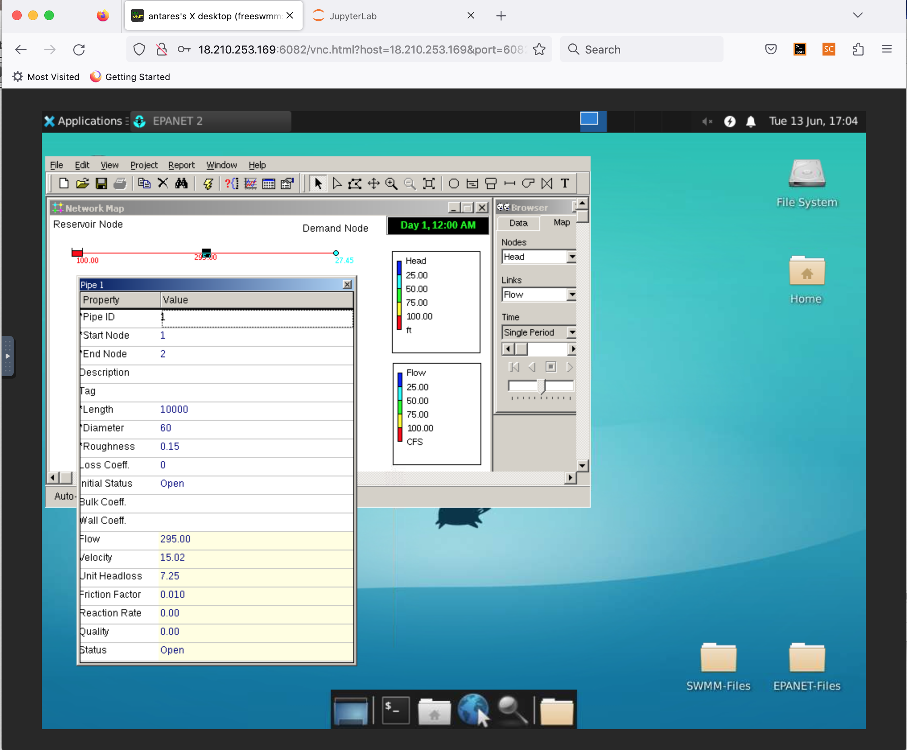Click the Find binoculars icon

click(x=181, y=183)
